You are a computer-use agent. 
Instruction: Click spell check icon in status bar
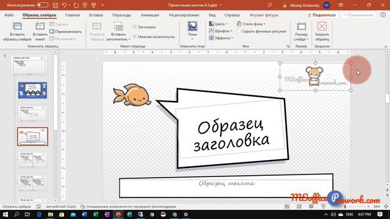click(x=38, y=207)
